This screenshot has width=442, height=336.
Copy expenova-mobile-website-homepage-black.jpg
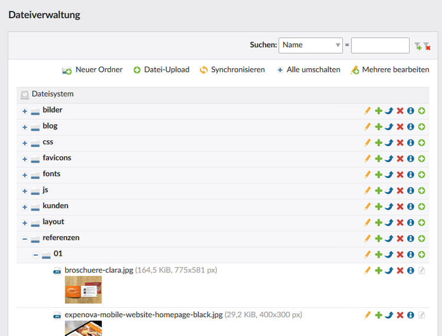[378, 315]
